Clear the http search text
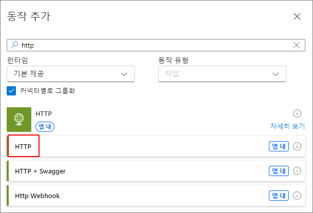 tap(297, 45)
